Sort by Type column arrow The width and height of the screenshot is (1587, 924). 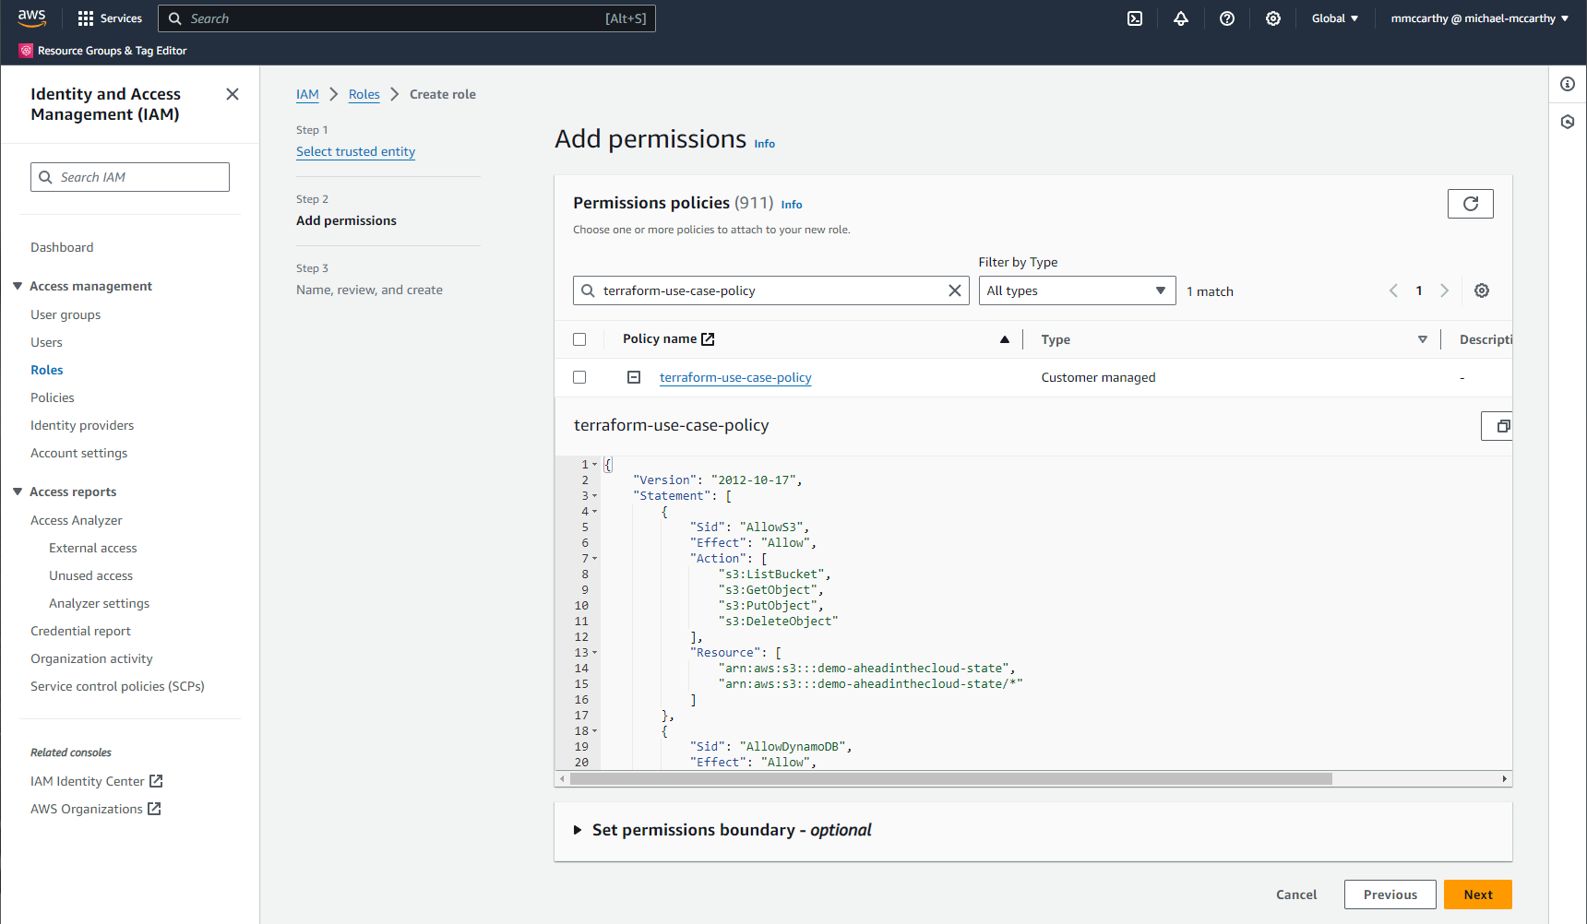click(x=1423, y=339)
